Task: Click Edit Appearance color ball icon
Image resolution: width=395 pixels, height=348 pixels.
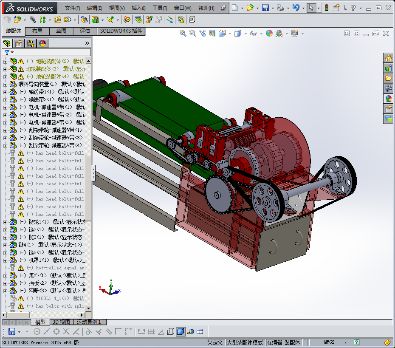Action: coord(269,33)
